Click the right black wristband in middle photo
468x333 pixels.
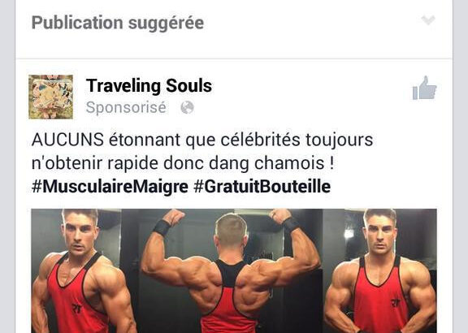coord(291,224)
